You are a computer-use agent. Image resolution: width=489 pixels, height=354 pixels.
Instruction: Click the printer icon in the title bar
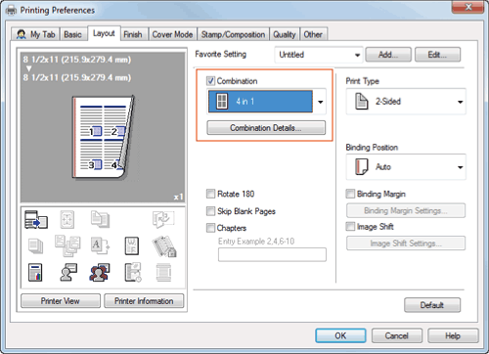click(11, 11)
